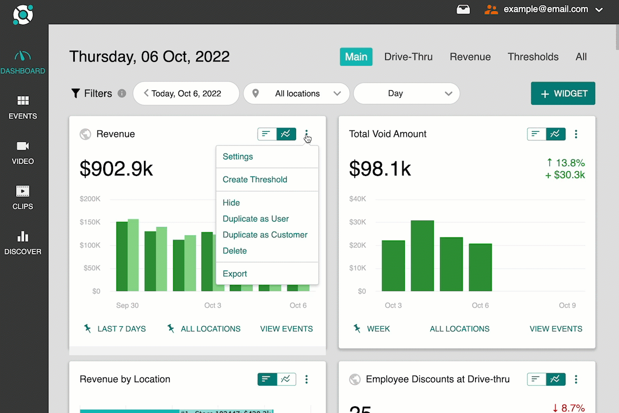Switch Total Void Amount to chart view
The width and height of the screenshot is (619, 413).
[556, 134]
